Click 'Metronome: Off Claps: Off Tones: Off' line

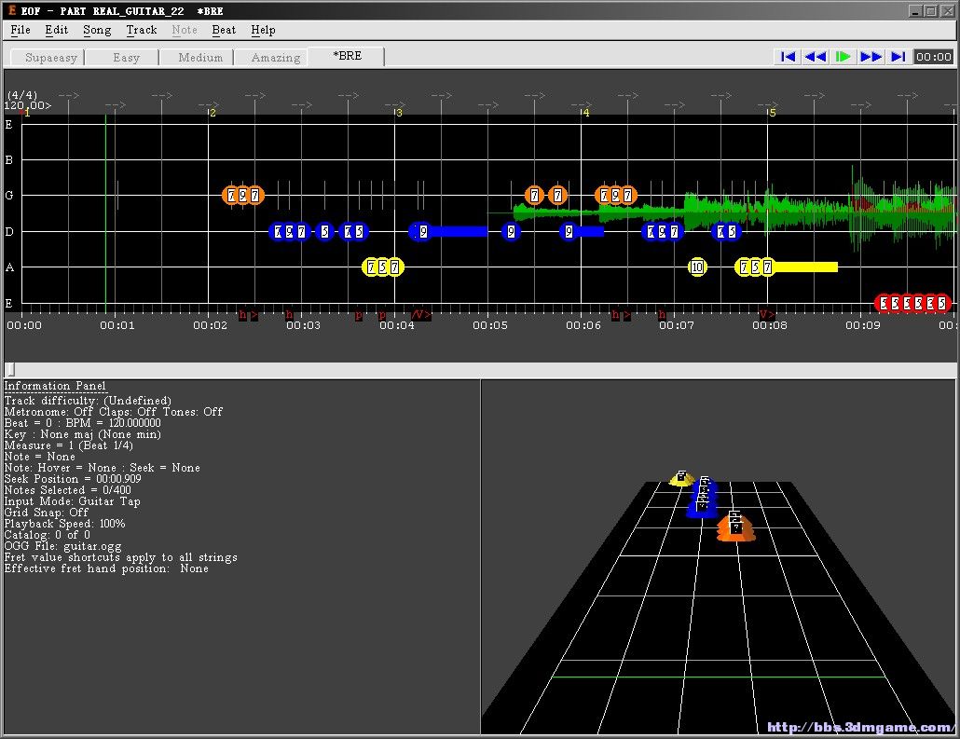(x=114, y=412)
